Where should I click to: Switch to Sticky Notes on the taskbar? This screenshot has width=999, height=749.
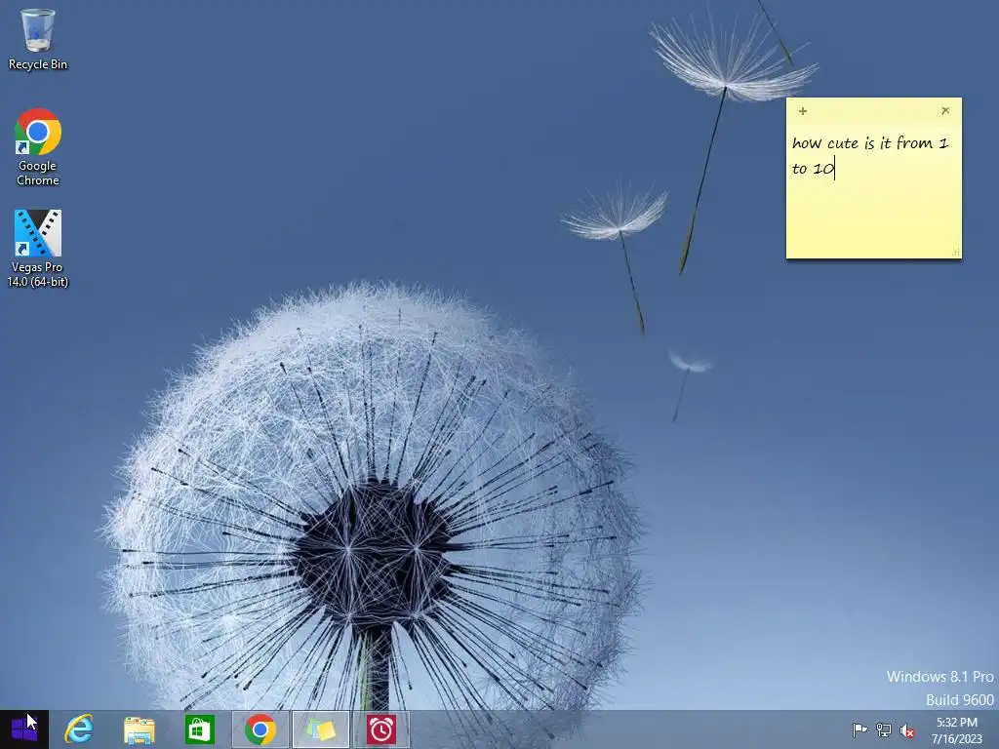[320, 729]
